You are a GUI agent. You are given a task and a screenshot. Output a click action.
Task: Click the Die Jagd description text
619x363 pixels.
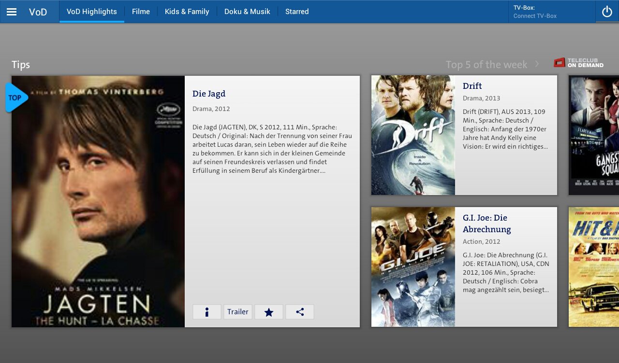pos(272,149)
